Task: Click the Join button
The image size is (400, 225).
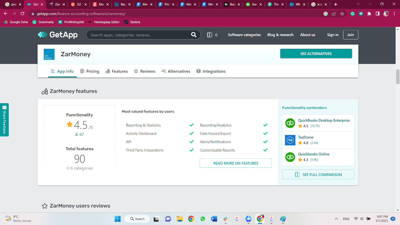Action: click(x=350, y=35)
